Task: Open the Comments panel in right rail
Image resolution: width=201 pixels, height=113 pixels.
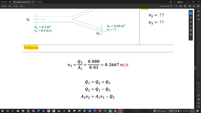Action: click(x=198, y=11)
